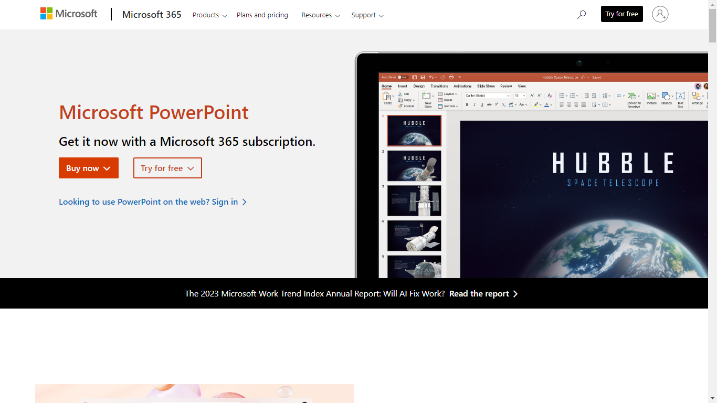Click the black Try for free button
Image resolution: width=717 pixels, height=403 pixels.
point(621,14)
